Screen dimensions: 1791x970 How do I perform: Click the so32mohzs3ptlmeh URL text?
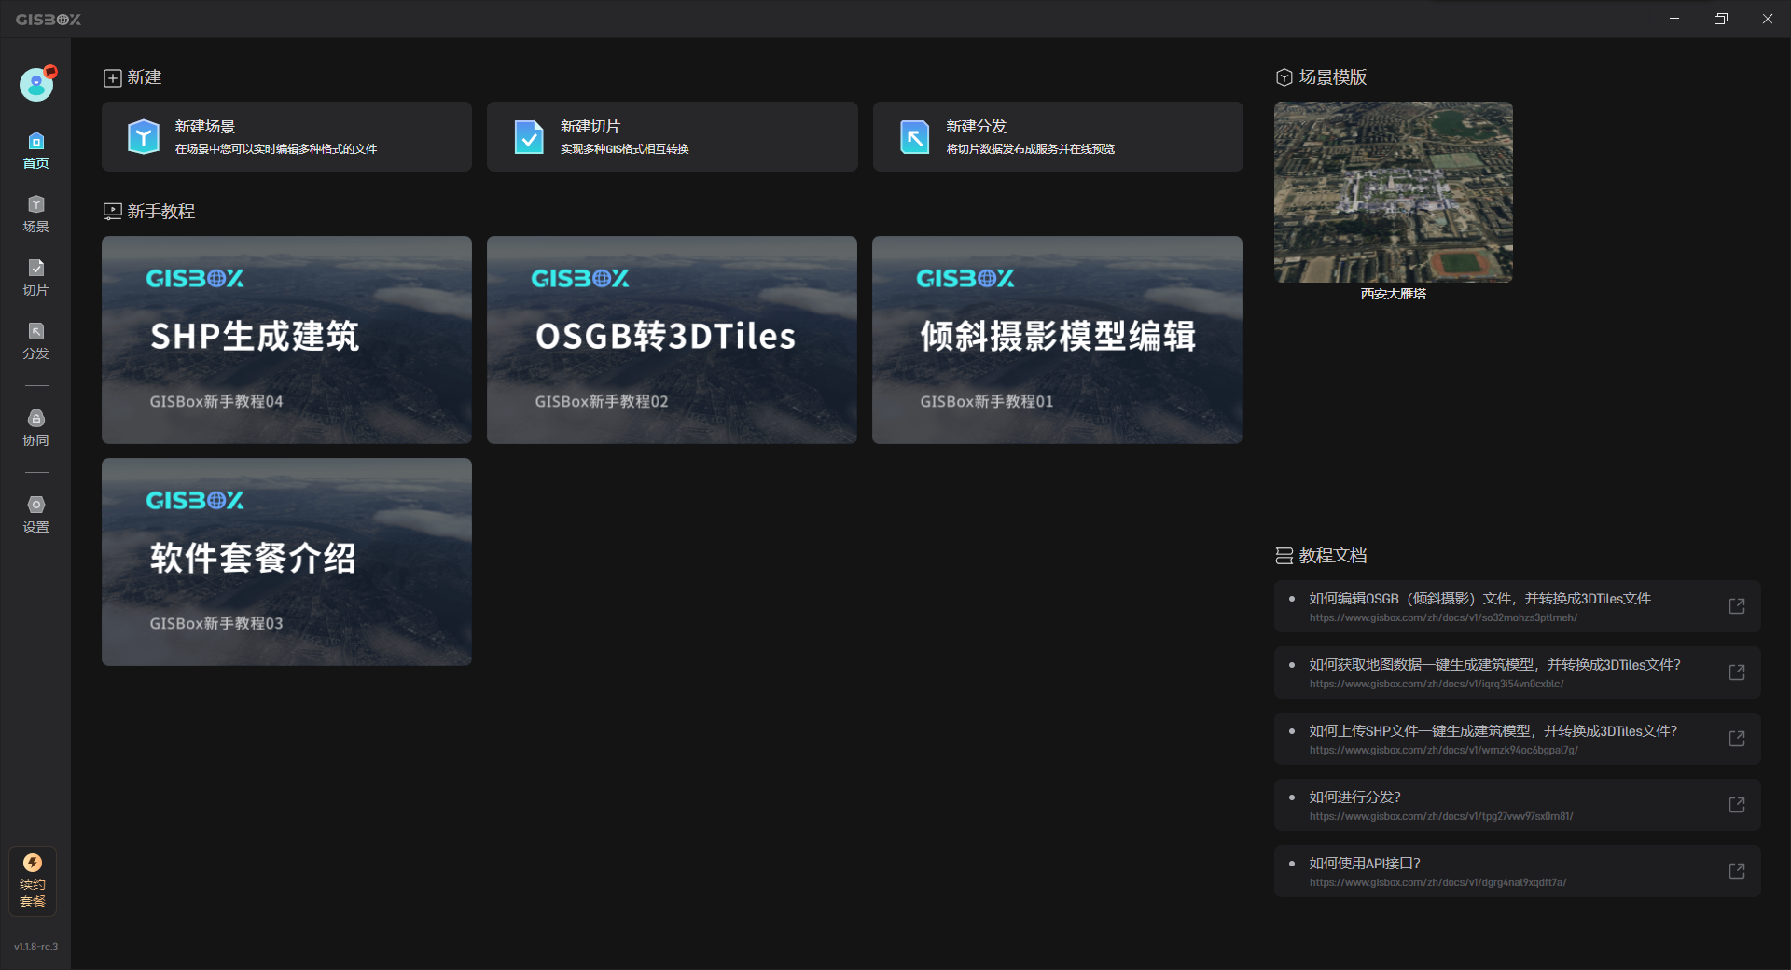(1443, 617)
